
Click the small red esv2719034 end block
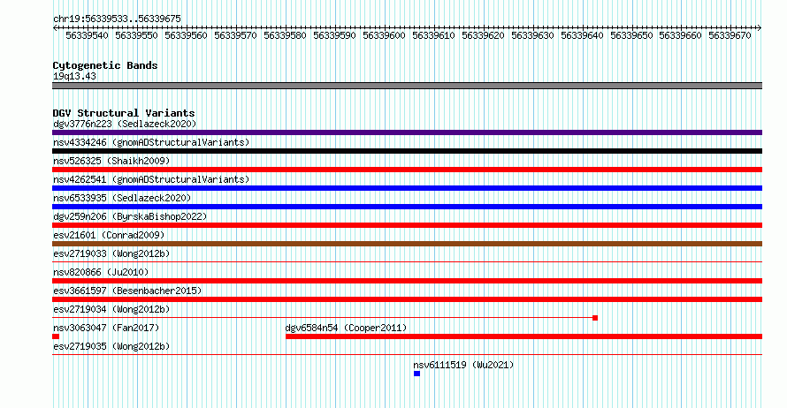(595, 318)
